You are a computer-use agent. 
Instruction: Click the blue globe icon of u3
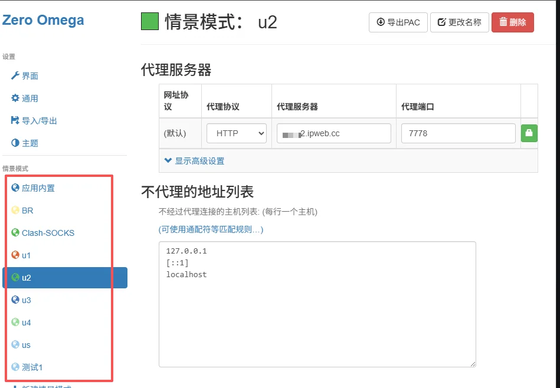(x=15, y=300)
